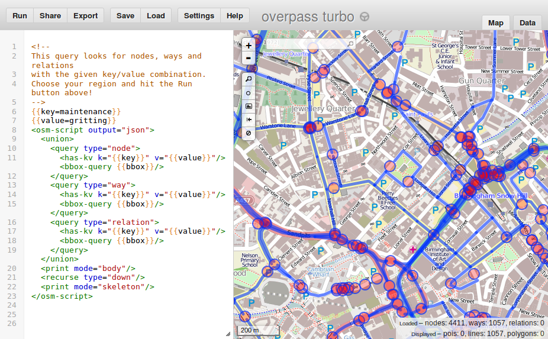Click the locate me circle icon
This screenshot has height=339, width=548.
(249, 93)
